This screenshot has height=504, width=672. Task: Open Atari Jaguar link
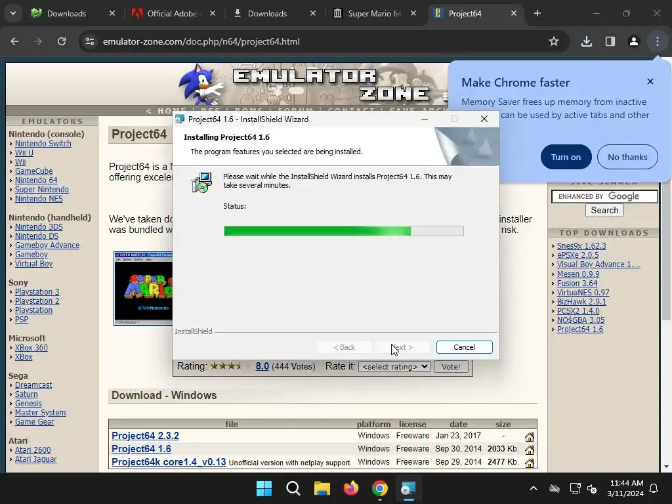[35, 459]
